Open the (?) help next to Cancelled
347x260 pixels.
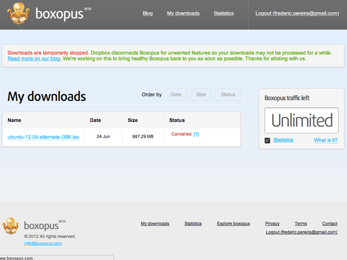pyautogui.click(x=196, y=134)
